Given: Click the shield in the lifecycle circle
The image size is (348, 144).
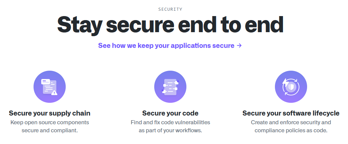Looking at the screenshot, I should click(291, 87).
